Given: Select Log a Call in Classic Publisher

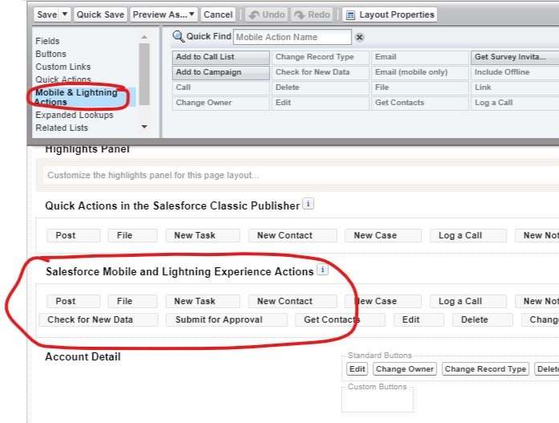Looking at the screenshot, I should tap(468, 235).
